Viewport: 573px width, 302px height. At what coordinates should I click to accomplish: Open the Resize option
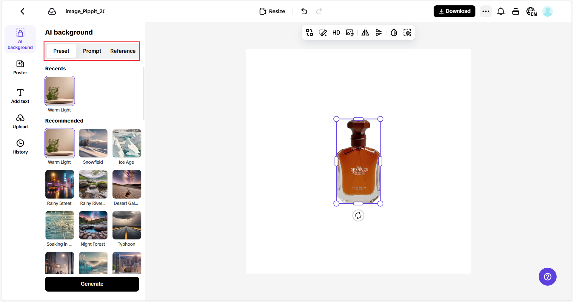272,11
